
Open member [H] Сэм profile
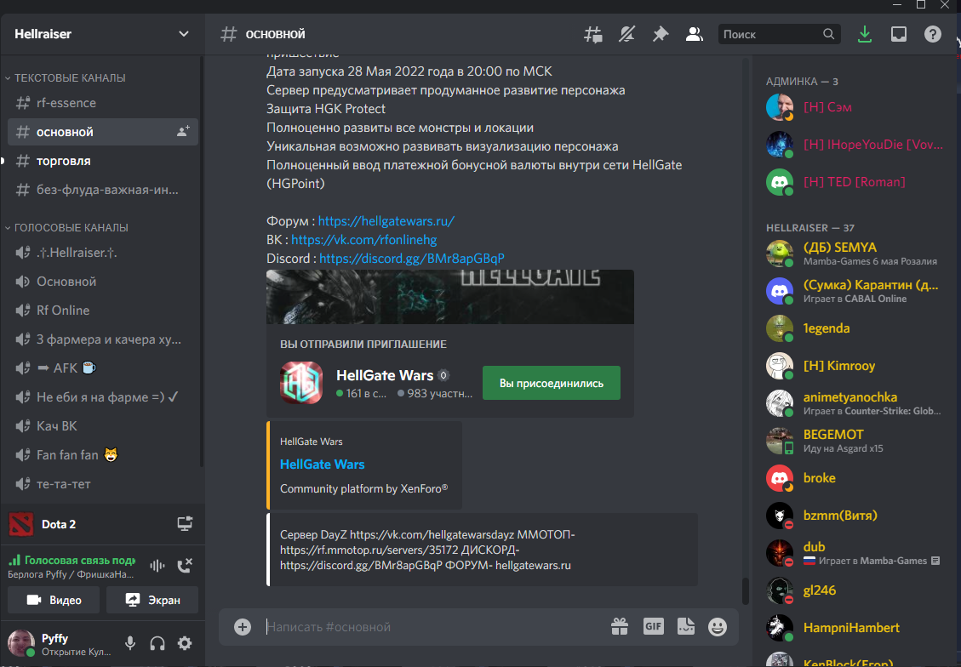[x=855, y=107]
